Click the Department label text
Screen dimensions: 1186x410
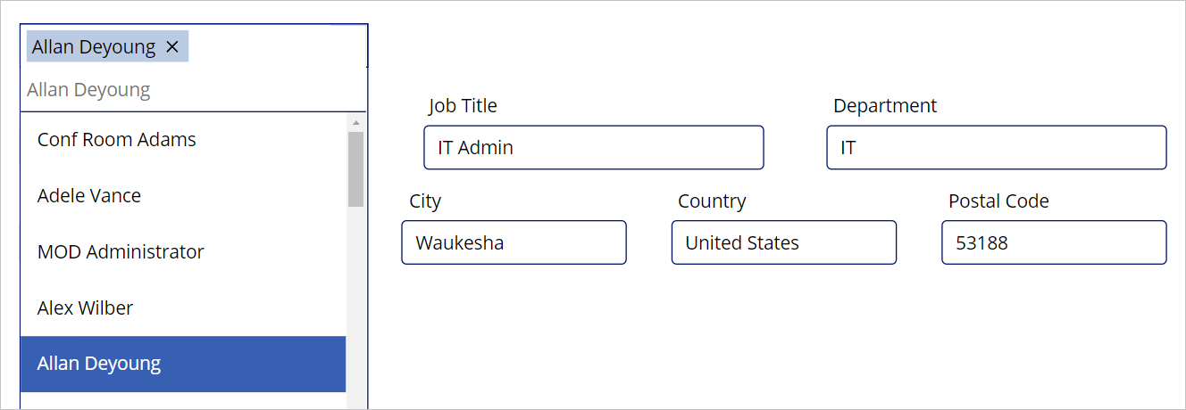click(x=885, y=106)
